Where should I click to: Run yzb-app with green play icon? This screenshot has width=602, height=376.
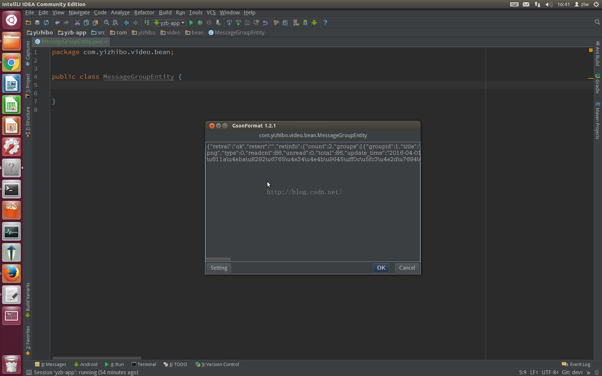(191, 23)
